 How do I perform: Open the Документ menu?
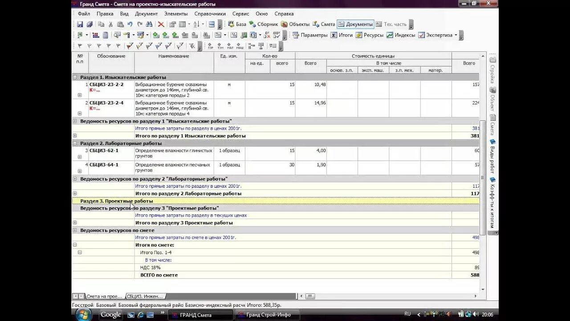click(146, 14)
